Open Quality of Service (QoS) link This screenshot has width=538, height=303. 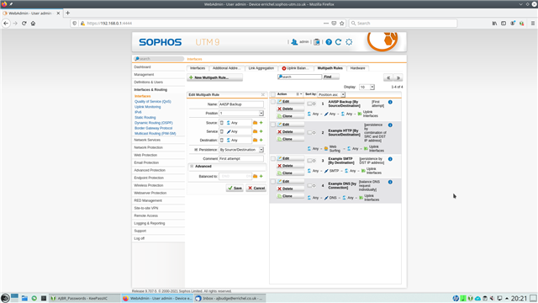153,102
